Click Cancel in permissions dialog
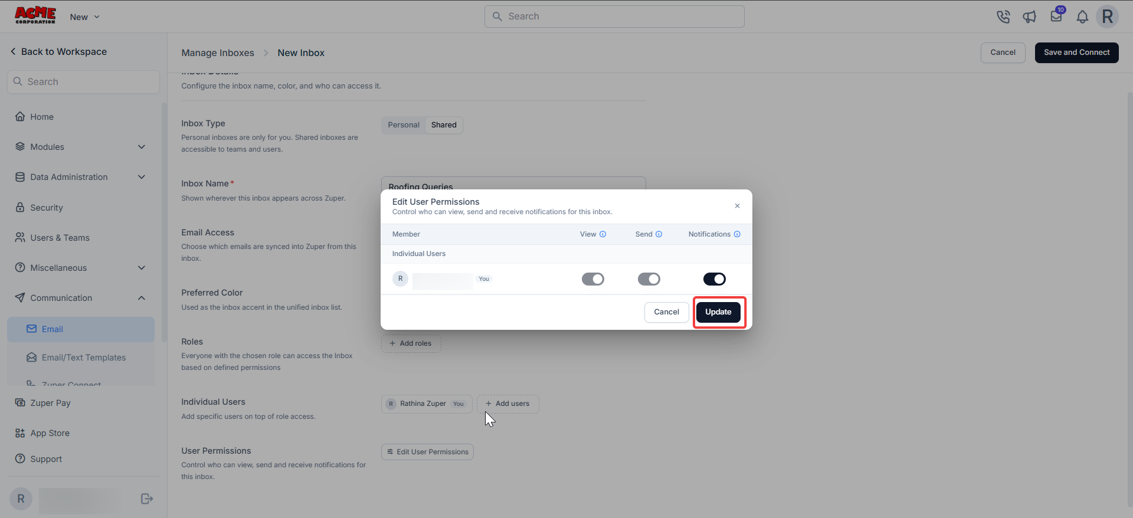The height and width of the screenshot is (518, 1133). (666, 312)
